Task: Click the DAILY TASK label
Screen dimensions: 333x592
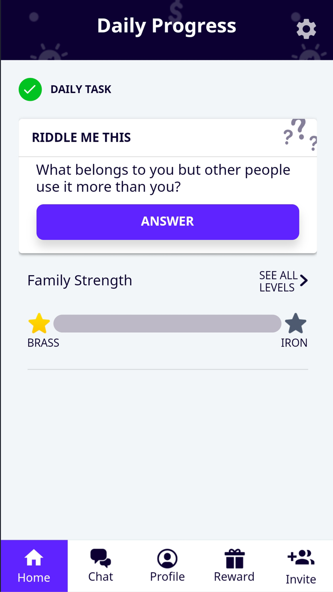Action: pyautogui.click(x=81, y=89)
